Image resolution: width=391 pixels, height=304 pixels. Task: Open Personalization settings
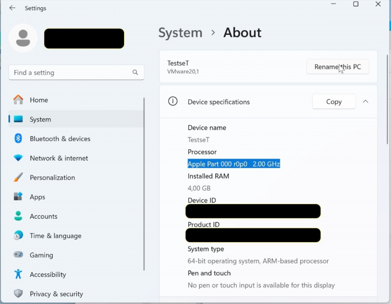(x=76, y=178)
